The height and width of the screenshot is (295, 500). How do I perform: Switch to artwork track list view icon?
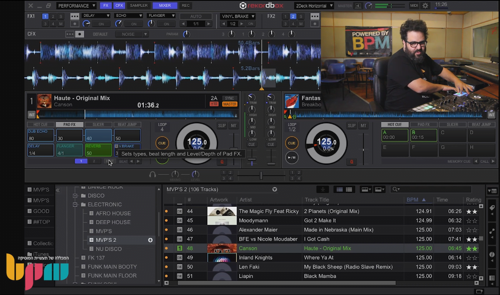point(349,189)
